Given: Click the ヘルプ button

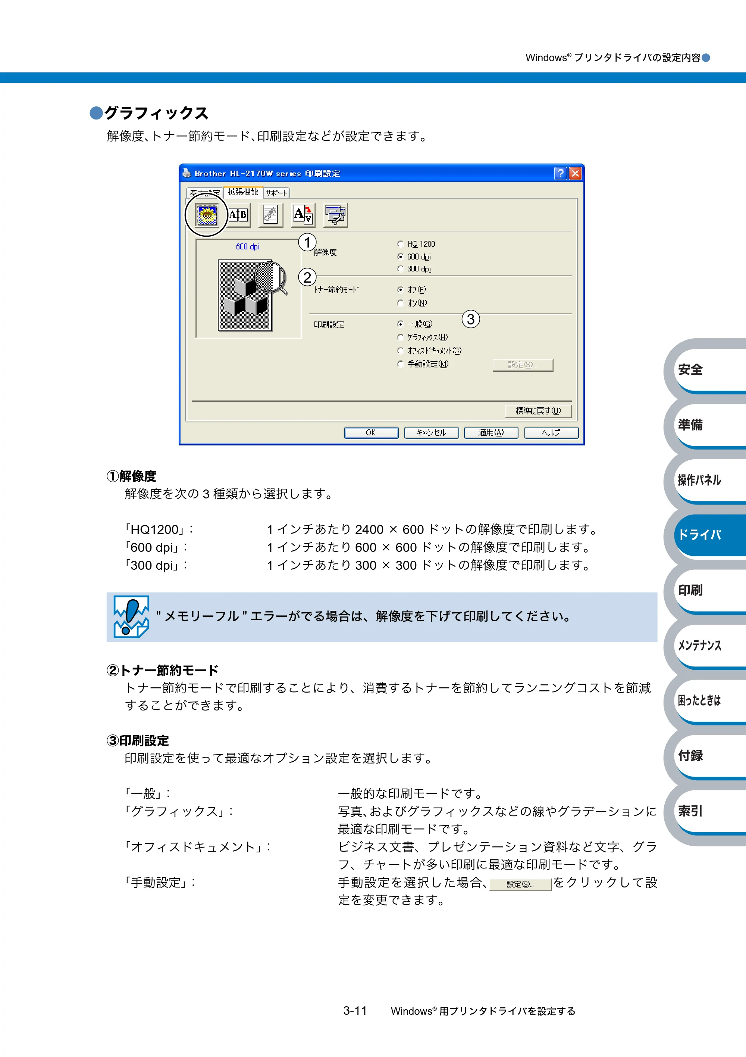Looking at the screenshot, I should (x=551, y=433).
